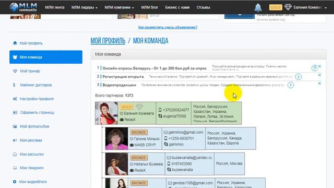The height and width of the screenshot is (188, 334).
Task: Open notifications bell icon
Action: pyautogui.click(x=258, y=7)
